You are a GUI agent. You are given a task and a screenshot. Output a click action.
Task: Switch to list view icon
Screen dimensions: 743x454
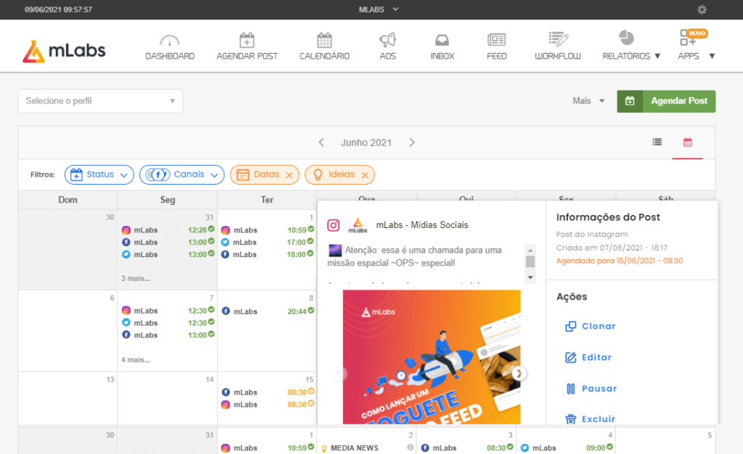(657, 142)
